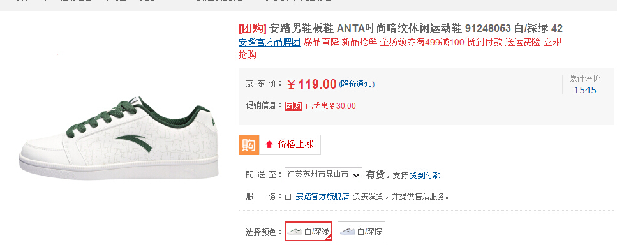
Task: Click the 价格上涨 button
Action: (290, 145)
